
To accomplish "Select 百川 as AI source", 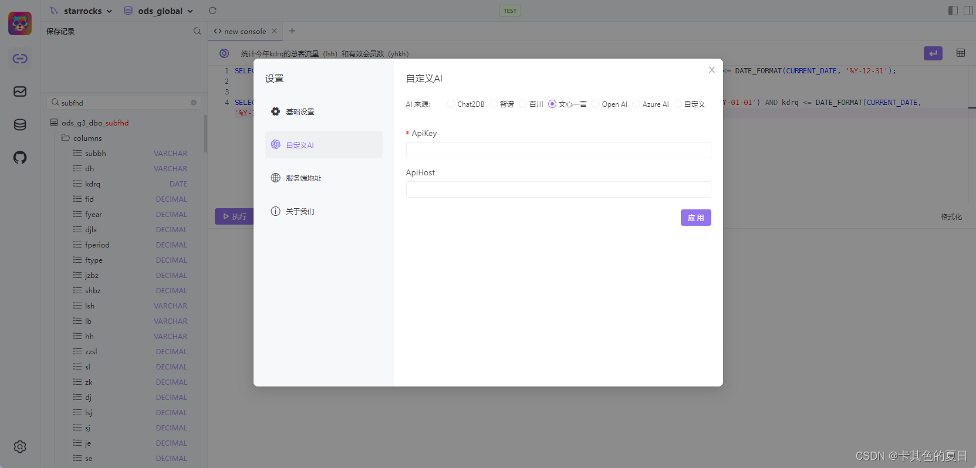I will pyautogui.click(x=522, y=104).
